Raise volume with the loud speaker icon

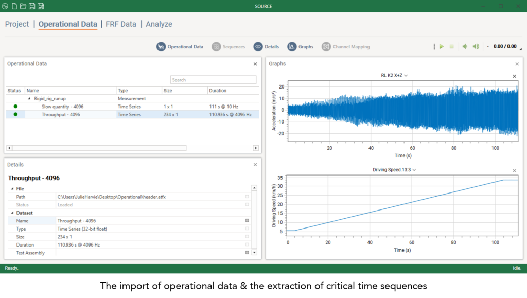coord(476,47)
